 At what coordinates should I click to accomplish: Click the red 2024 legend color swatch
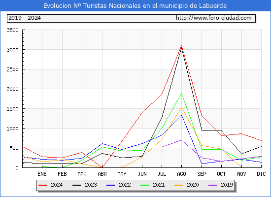click(42, 185)
